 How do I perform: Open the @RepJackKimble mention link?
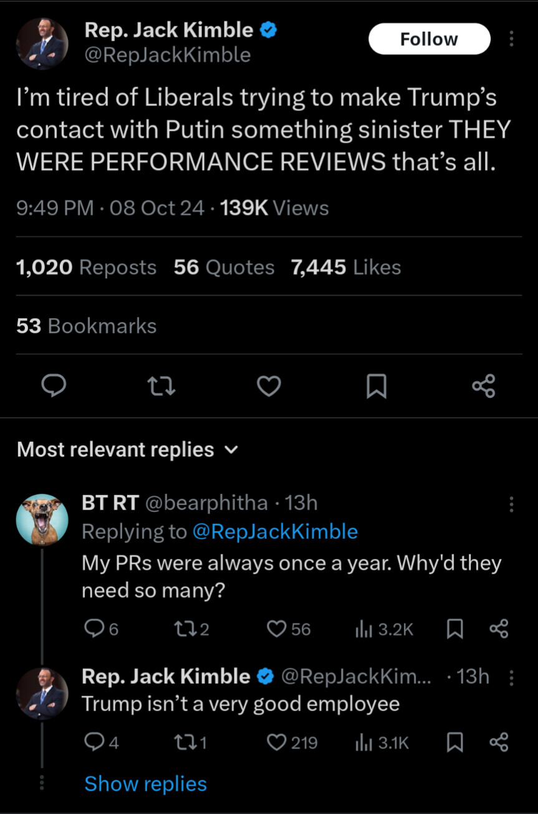[275, 531]
